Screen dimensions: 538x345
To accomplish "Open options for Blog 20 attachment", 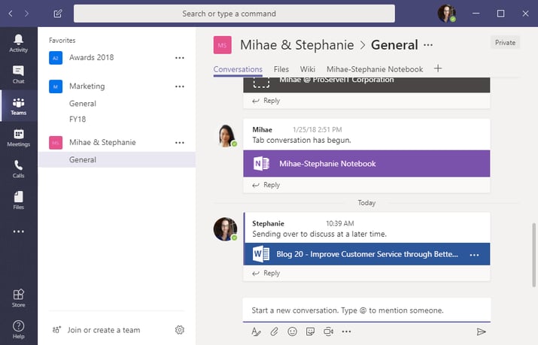I will tap(474, 255).
